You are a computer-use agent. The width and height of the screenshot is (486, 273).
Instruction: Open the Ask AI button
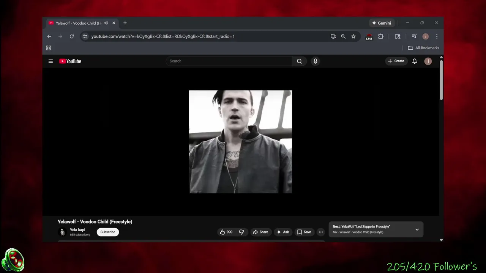pyautogui.click(x=283, y=232)
